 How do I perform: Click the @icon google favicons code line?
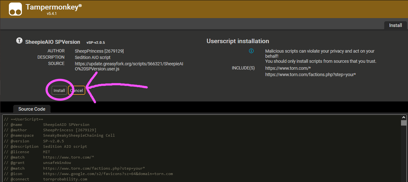(88, 174)
